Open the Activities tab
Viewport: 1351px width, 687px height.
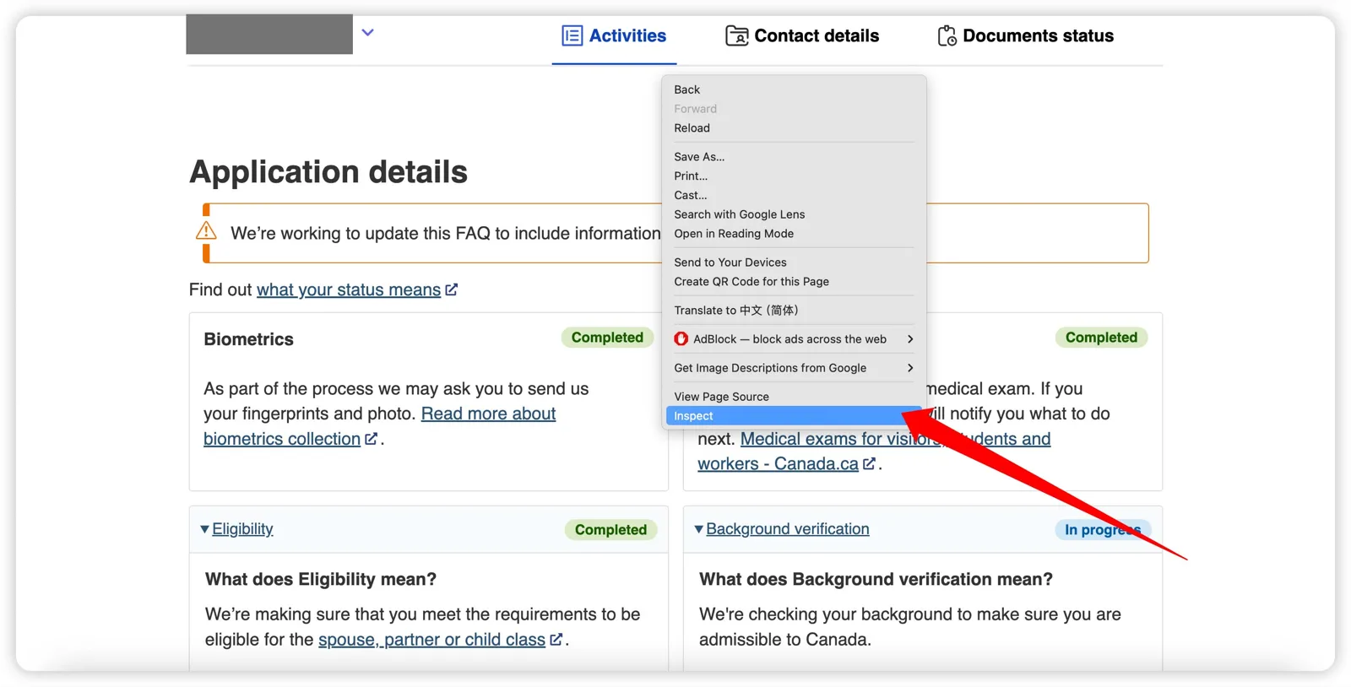tap(614, 35)
